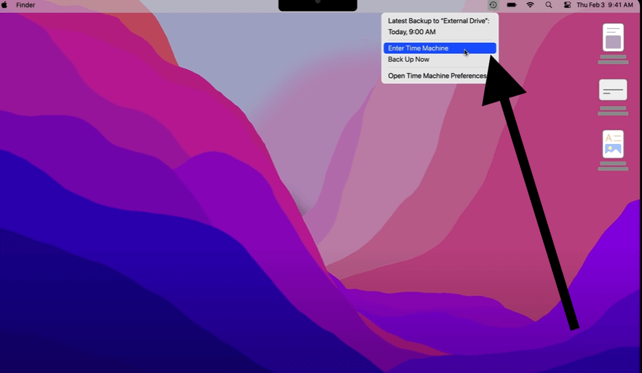This screenshot has width=642, height=373.
Task: Open the Finder menu
Action: point(25,5)
